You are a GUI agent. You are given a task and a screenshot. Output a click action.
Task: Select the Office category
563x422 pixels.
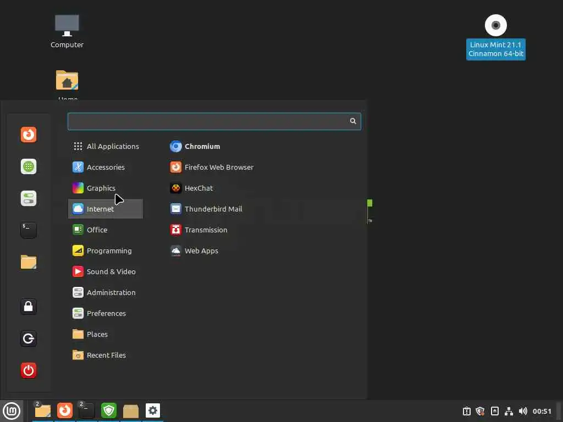[105, 230]
